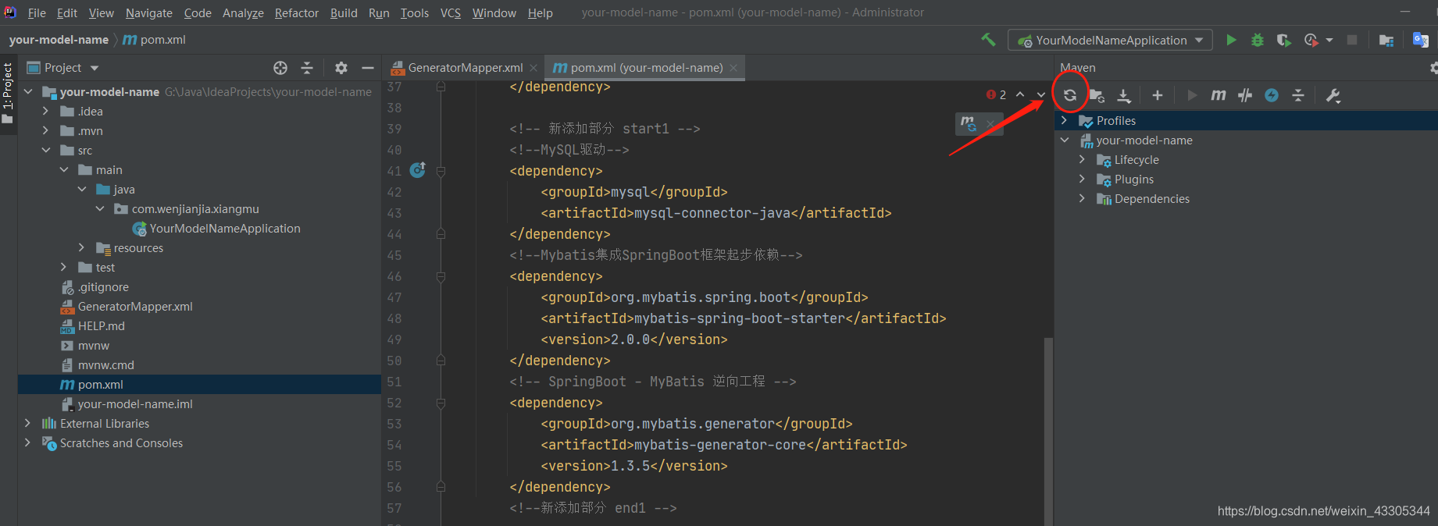Toggle Maven skip tests mode
The height and width of the screenshot is (526, 1438).
(1272, 95)
